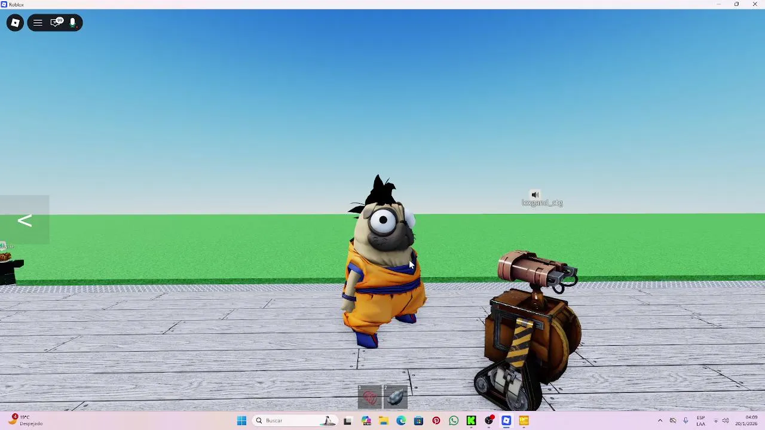The image size is (765, 430).
Task: Open the Wi-Fi network tray icon
Action: tap(715, 420)
